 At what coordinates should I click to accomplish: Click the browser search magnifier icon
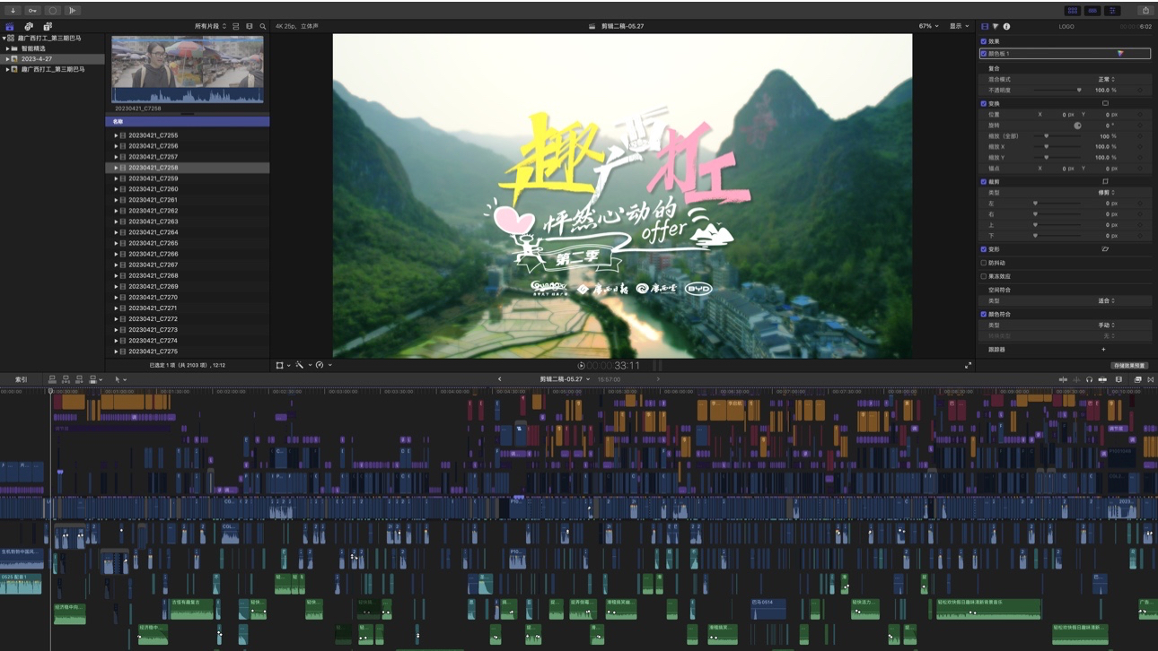263,27
